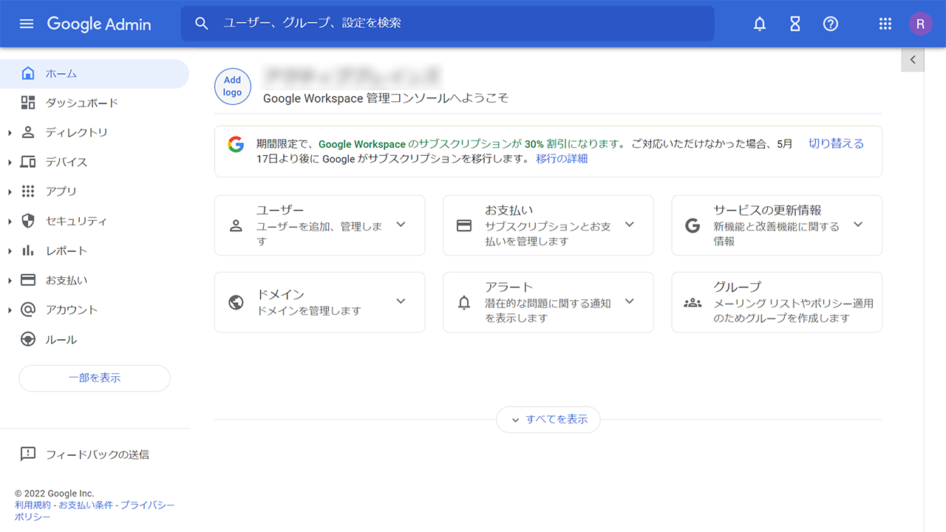Click the Add logo circle
This screenshot has height=532, width=946.
(232, 86)
